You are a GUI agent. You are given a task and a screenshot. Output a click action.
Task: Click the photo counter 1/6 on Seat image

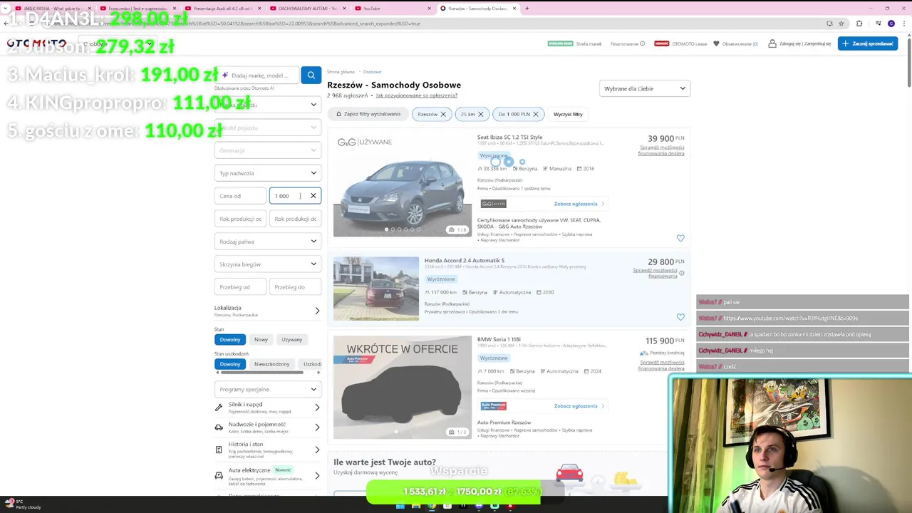click(457, 230)
